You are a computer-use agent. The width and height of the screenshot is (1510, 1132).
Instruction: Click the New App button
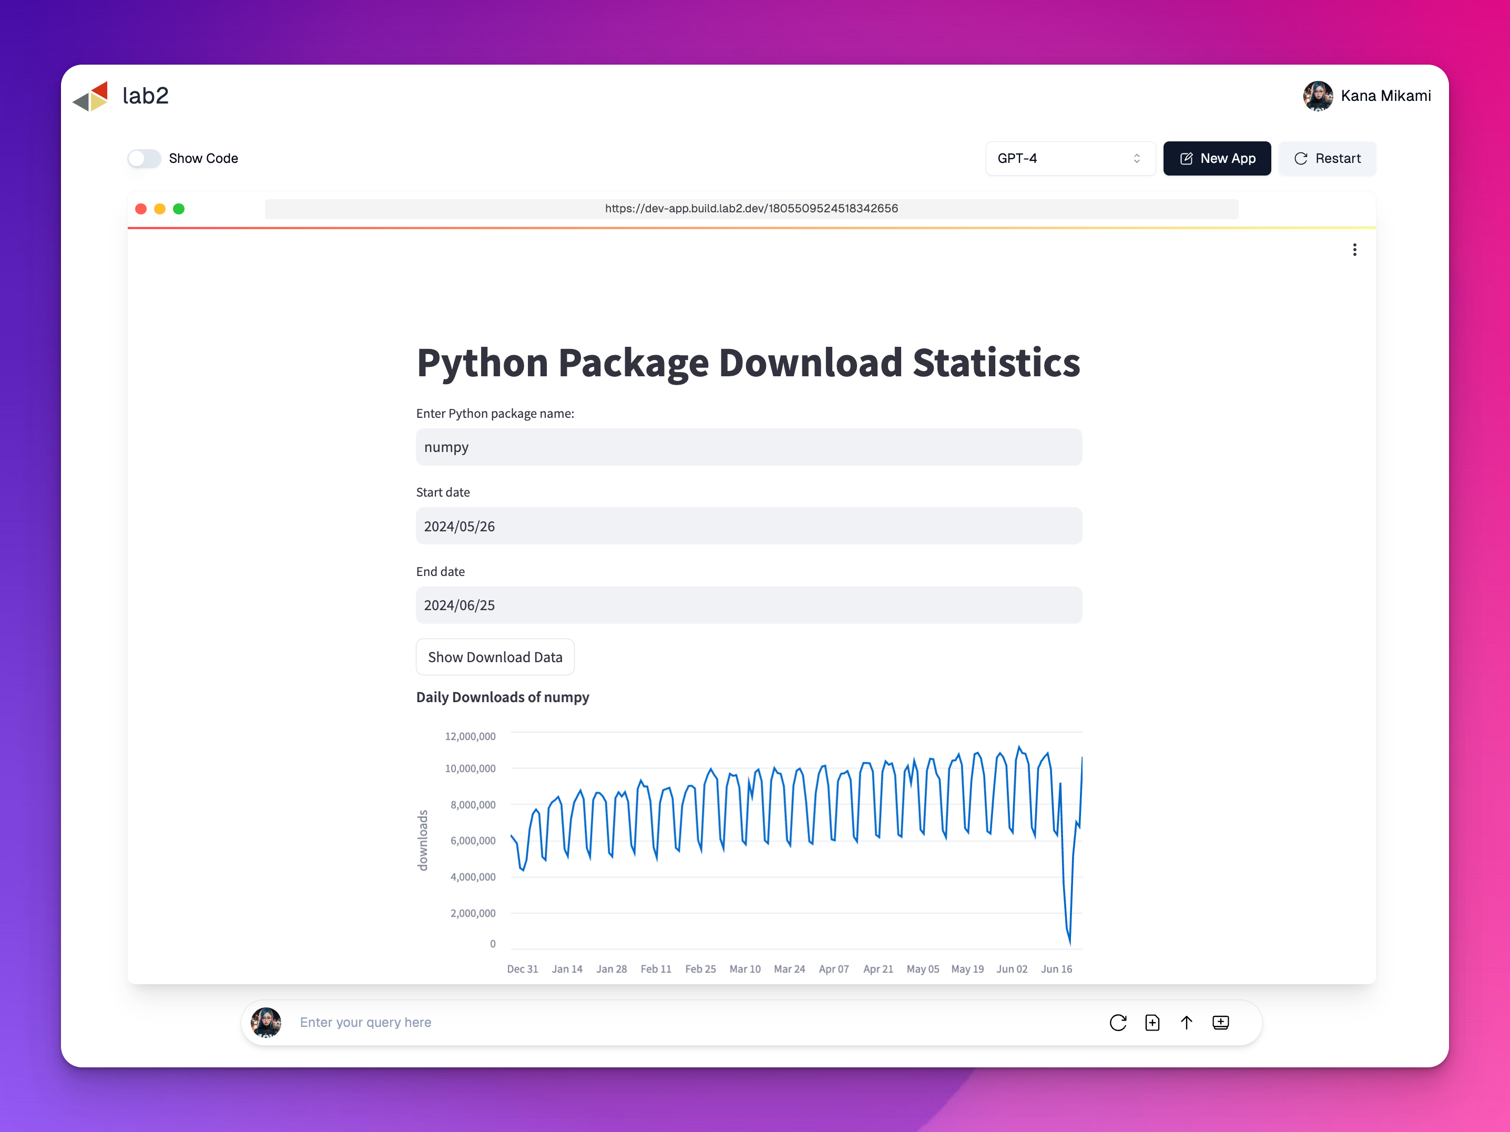click(1217, 158)
